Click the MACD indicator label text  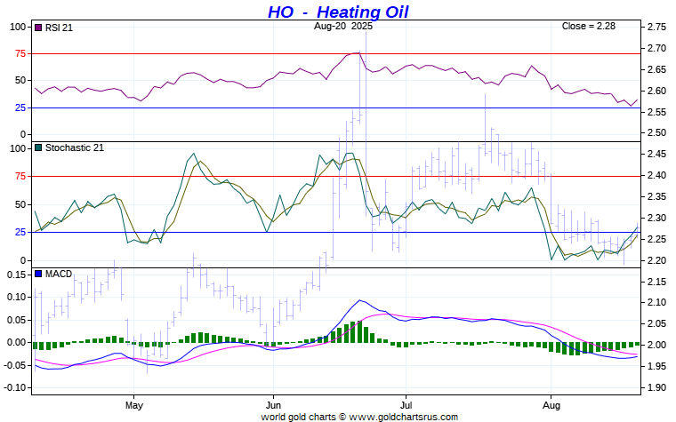(x=59, y=274)
